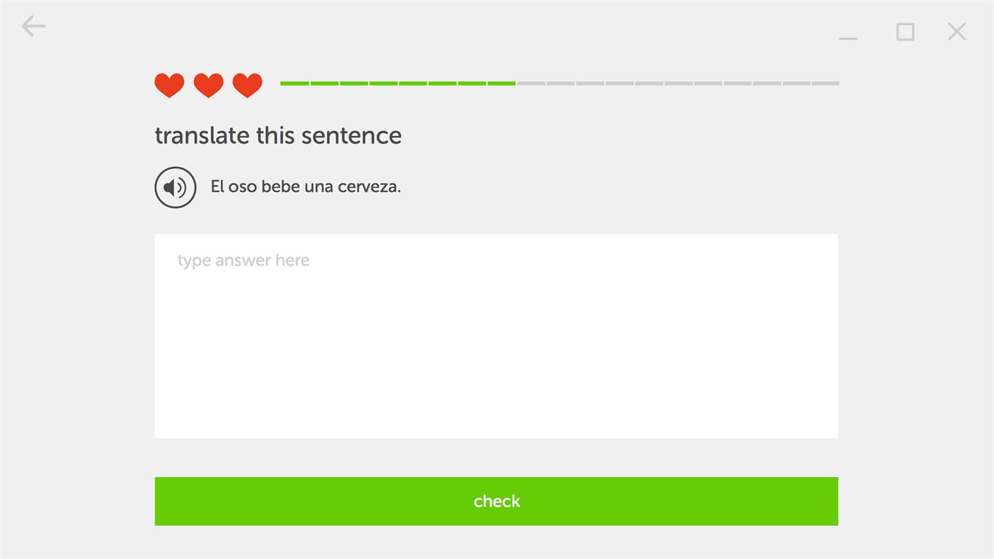The width and height of the screenshot is (994, 559).
Task: Click the 'translate this sentence' heading
Action: pyautogui.click(x=277, y=135)
